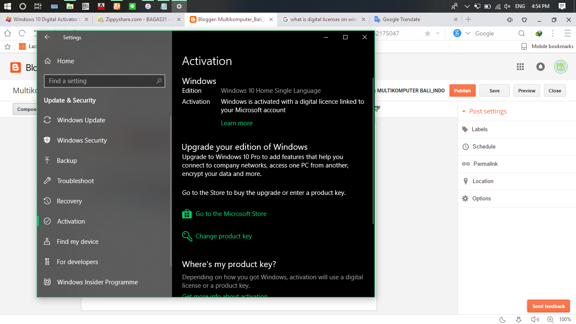
Task: Open the browser volume speaker control
Action: pyautogui.click(x=535, y=319)
